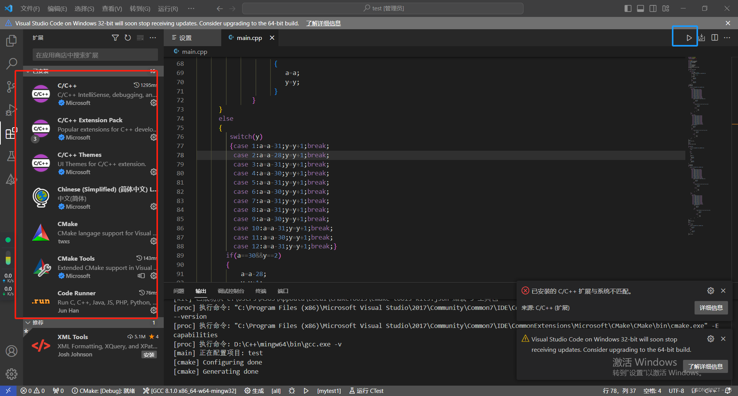The height and width of the screenshot is (396, 738).
Task: Click learn more link in top banner
Action: 323,23
